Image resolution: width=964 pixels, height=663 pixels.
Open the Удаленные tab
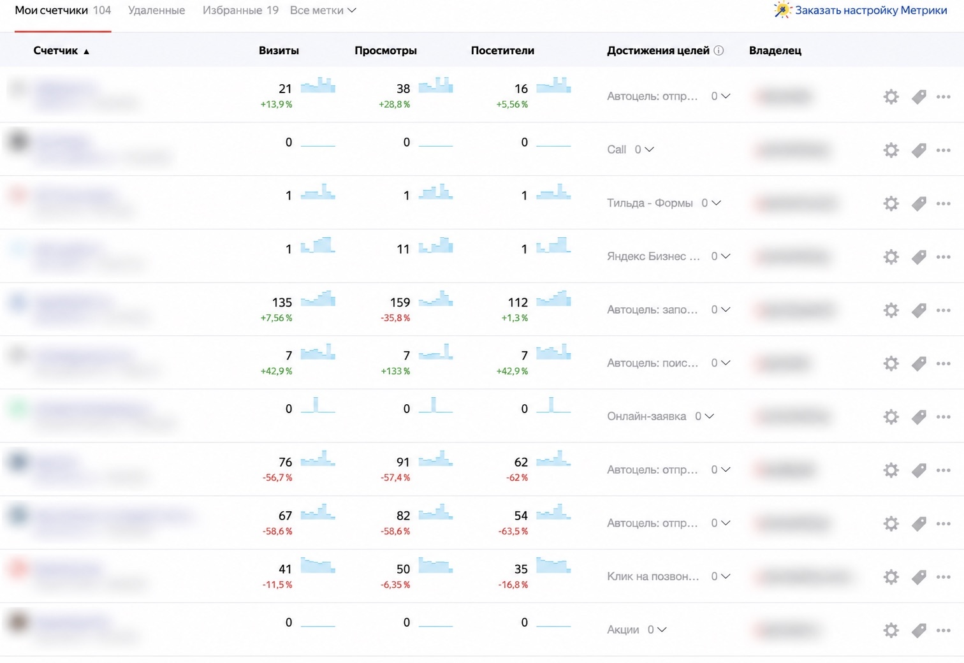pyautogui.click(x=156, y=10)
